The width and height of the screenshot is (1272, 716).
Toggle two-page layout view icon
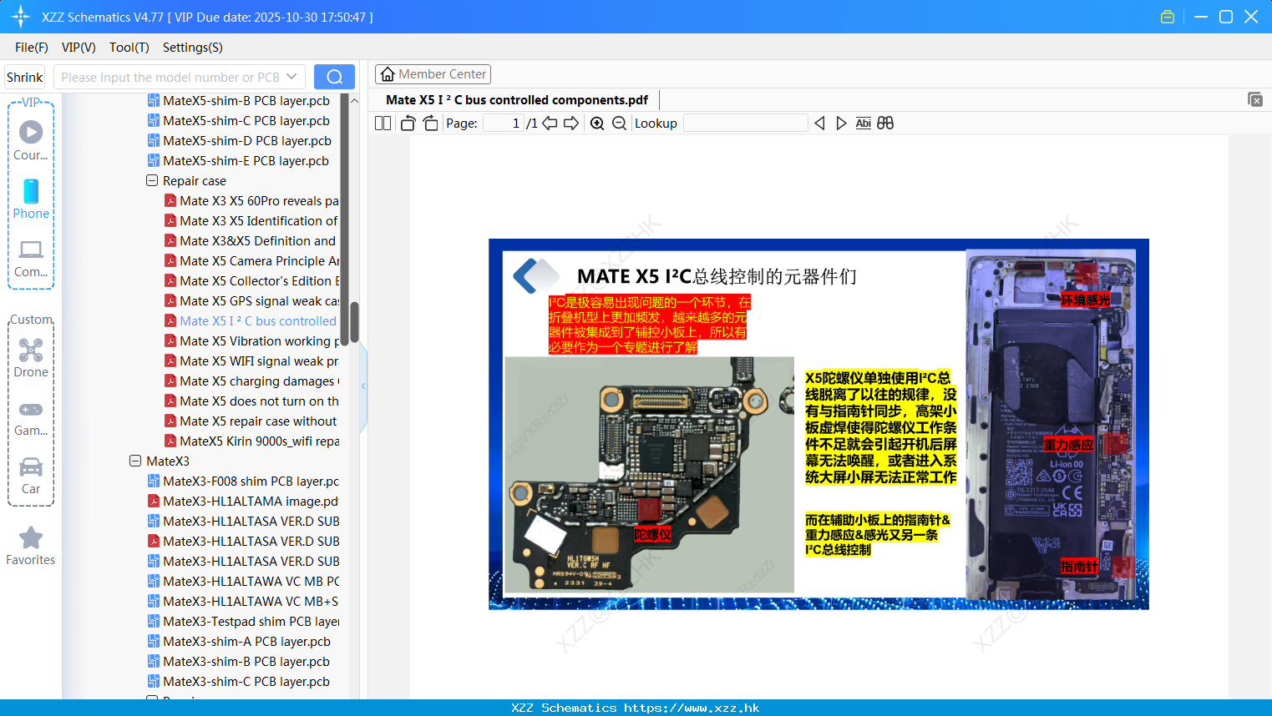point(383,124)
